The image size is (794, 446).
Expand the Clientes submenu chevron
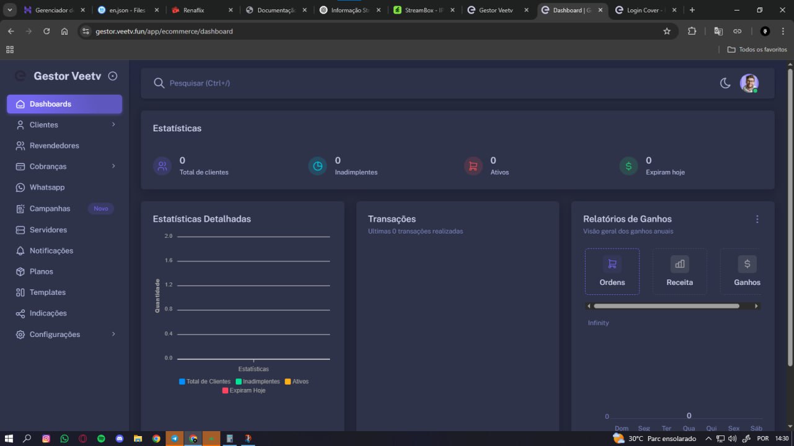(114, 125)
